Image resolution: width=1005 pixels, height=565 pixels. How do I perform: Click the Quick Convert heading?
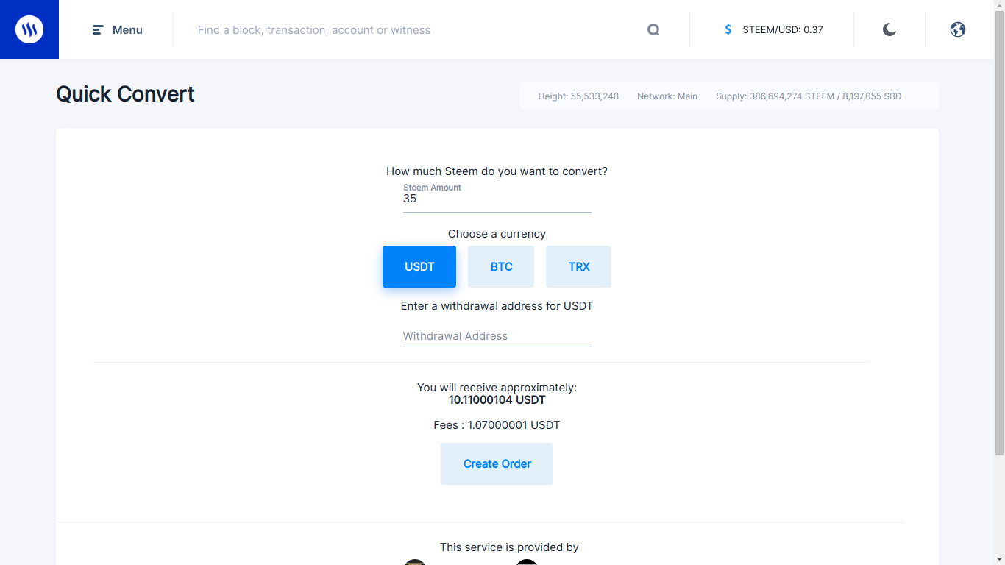(x=126, y=94)
